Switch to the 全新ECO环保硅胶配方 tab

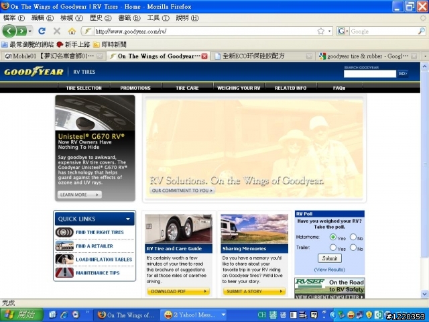[263, 56]
